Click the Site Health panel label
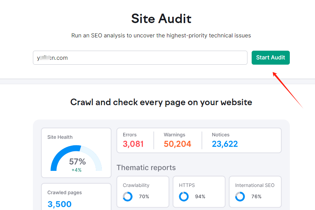The height and width of the screenshot is (210, 315). 59,137
